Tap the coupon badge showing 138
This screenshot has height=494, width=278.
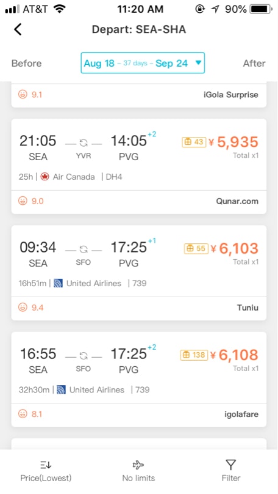pyautogui.click(x=194, y=355)
